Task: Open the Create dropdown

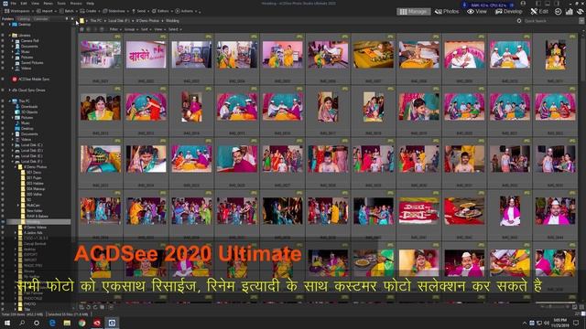Action: (x=90, y=11)
